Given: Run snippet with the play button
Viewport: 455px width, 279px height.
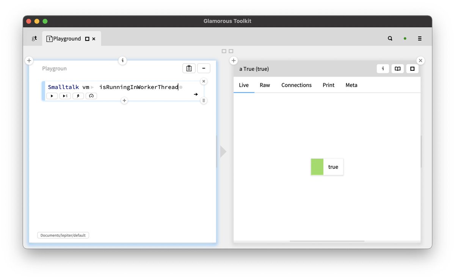Looking at the screenshot, I should [x=52, y=96].
